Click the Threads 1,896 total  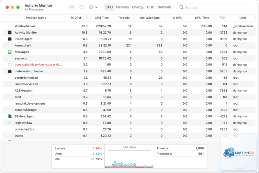(199, 148)
